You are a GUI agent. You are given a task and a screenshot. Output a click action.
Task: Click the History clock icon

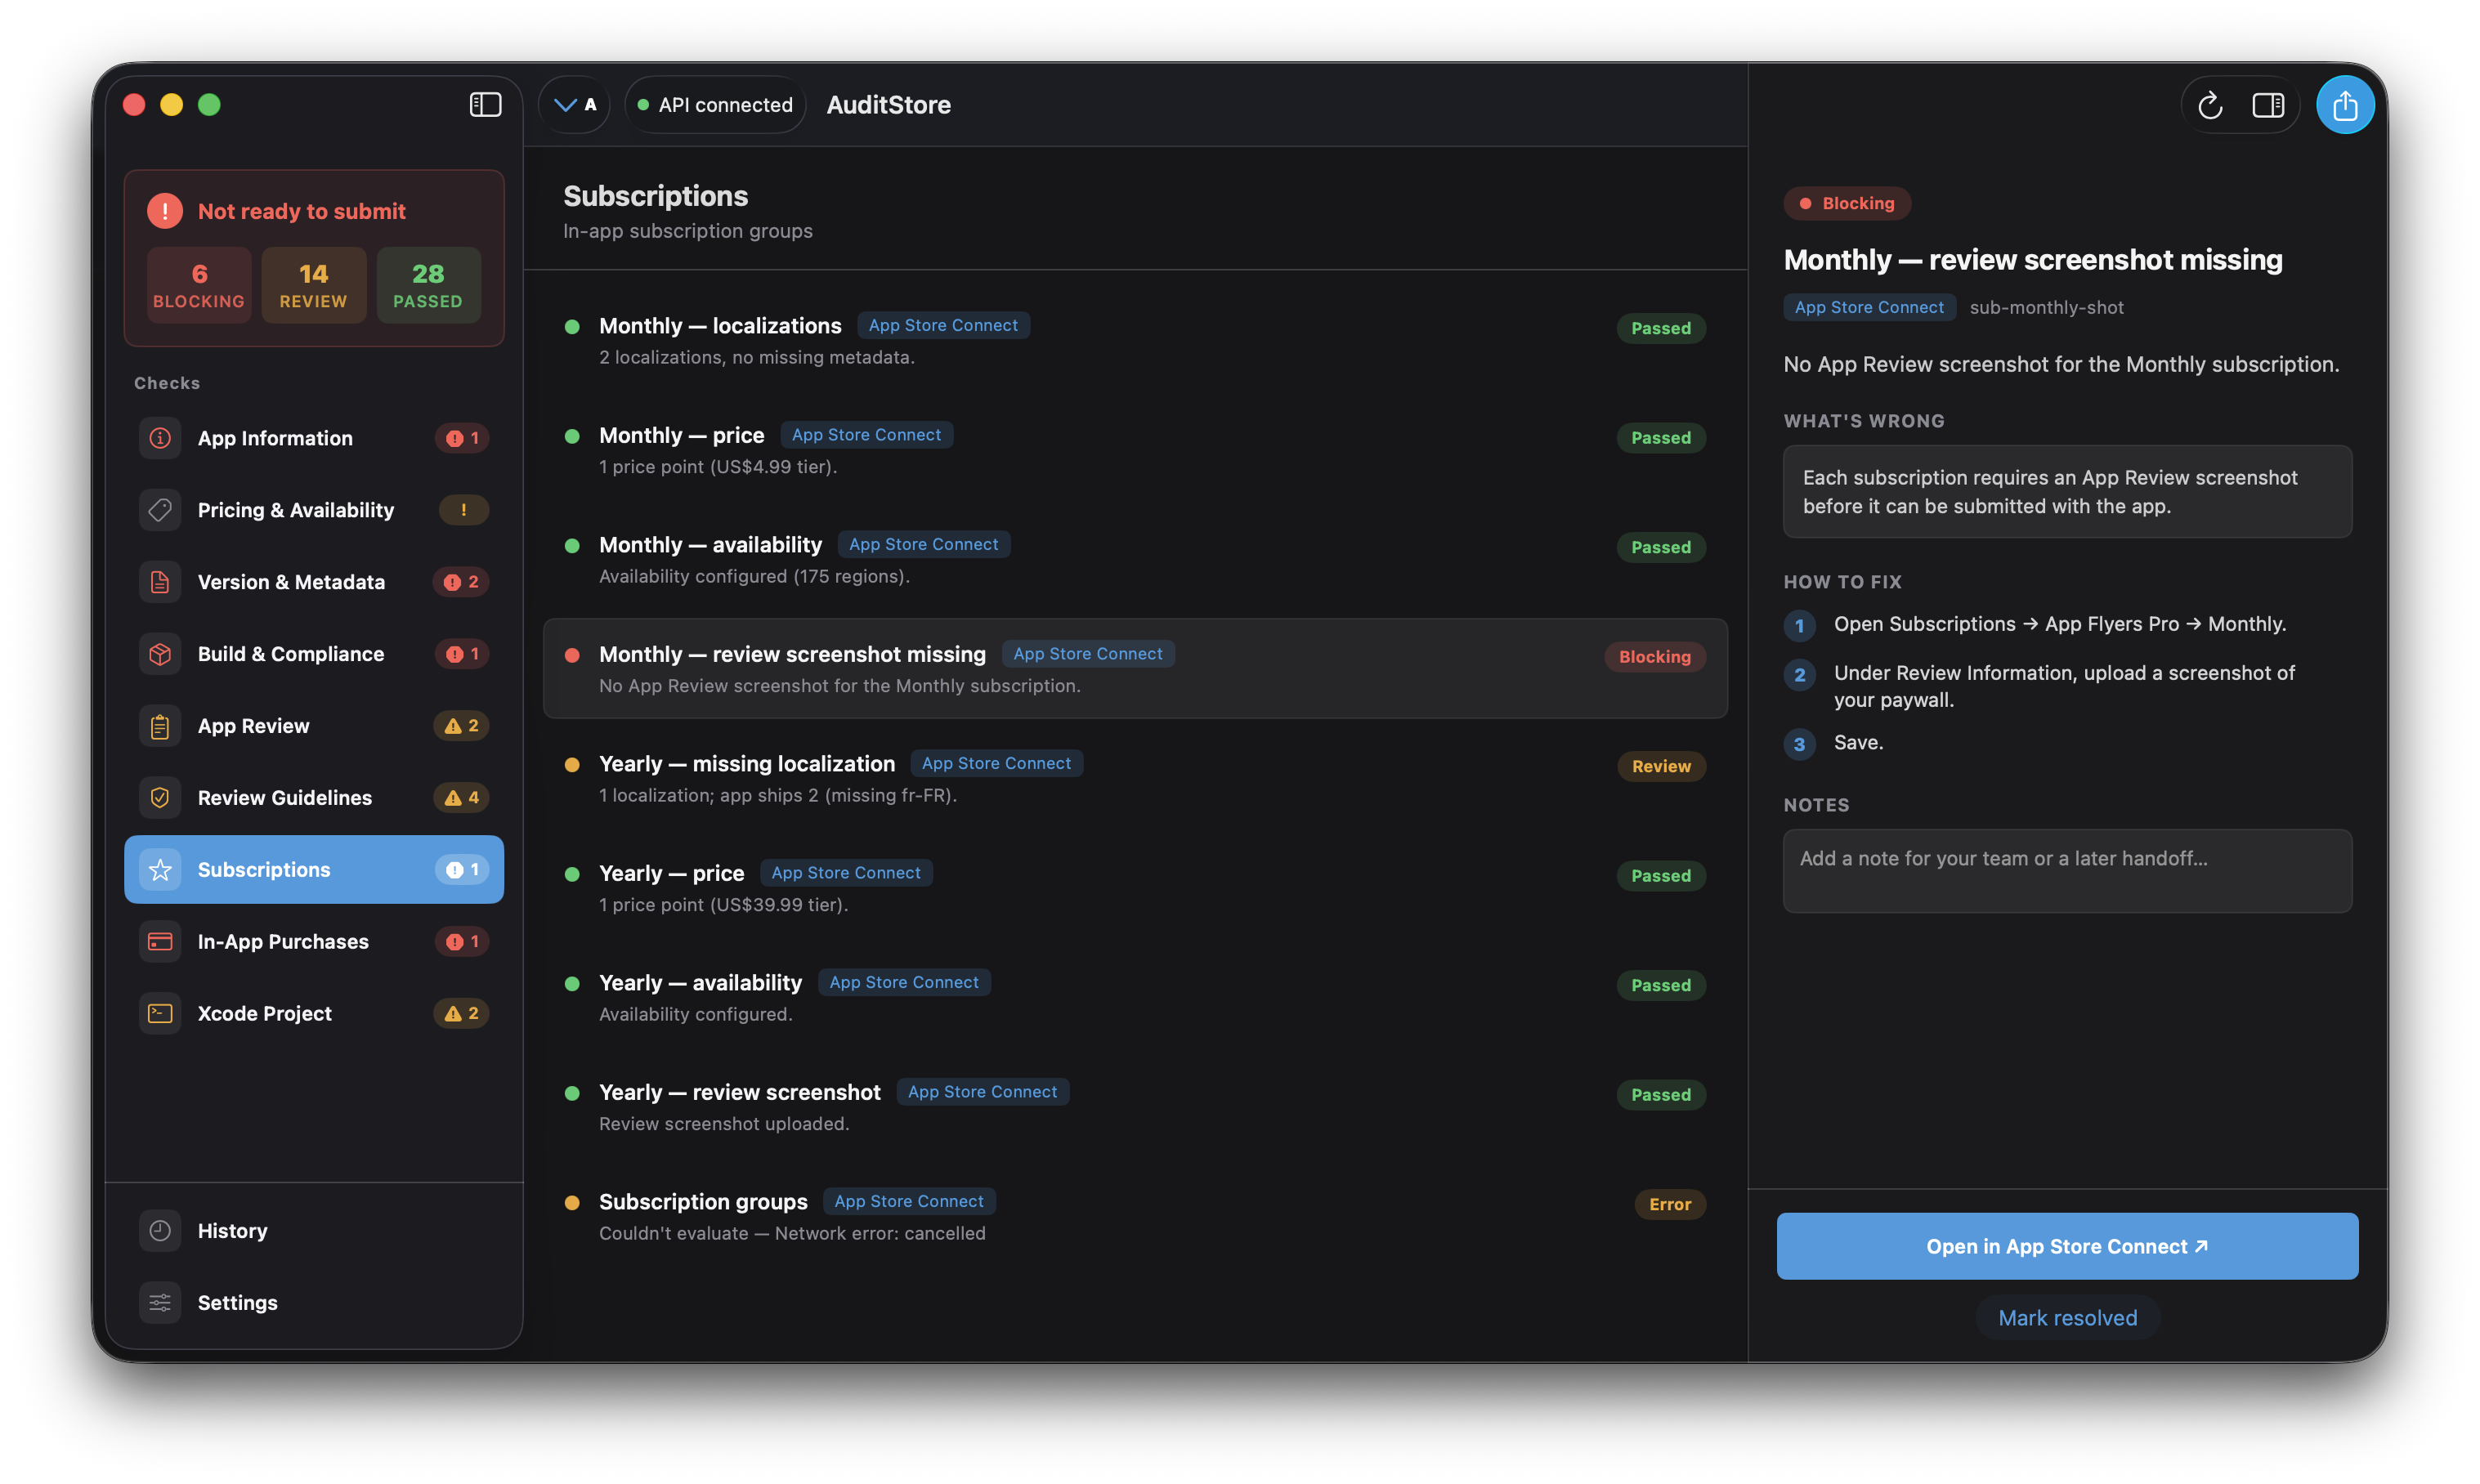coord(160,1231)
